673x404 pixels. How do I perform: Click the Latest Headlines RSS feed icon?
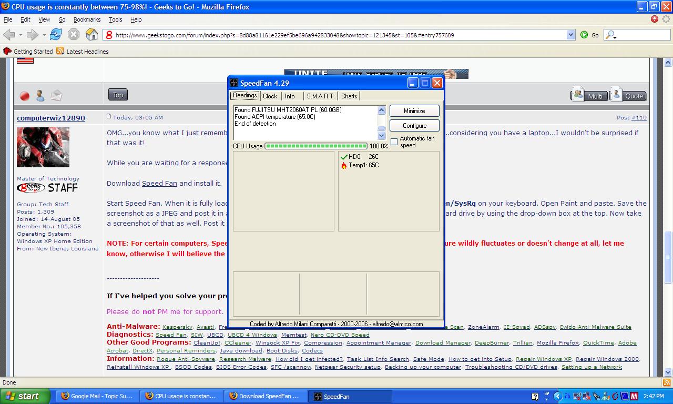[x=60, y=51]
